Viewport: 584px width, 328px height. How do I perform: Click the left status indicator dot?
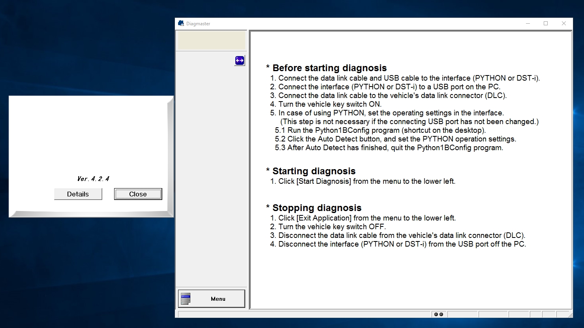tap(436, 314)
